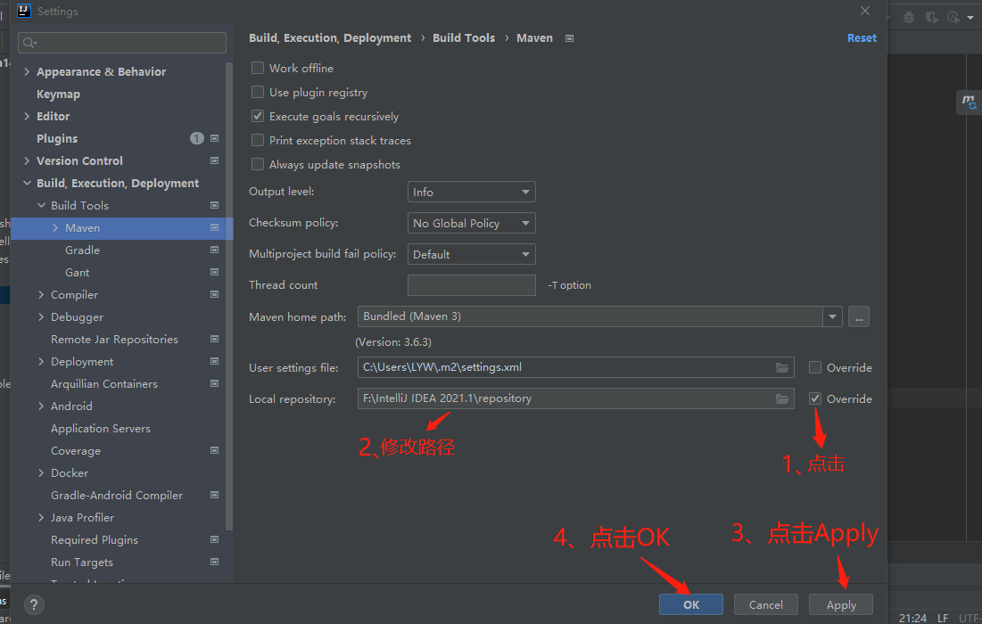Image resolution: width=982 pixels, height=624 pixels.
Task: Check Override for User settings file
Action: coord(815,367)
